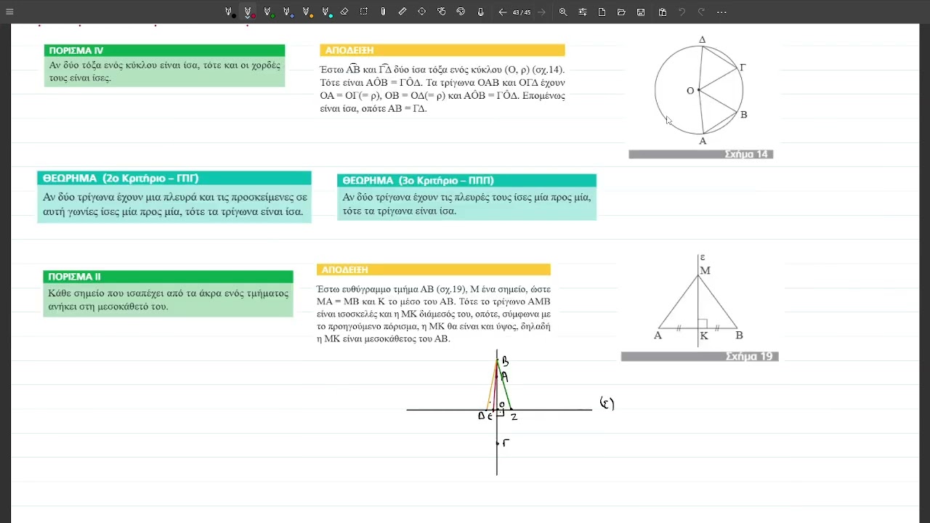Select the orange pen
This screenshot has height=523, width=930.
(x=307, y=12)
